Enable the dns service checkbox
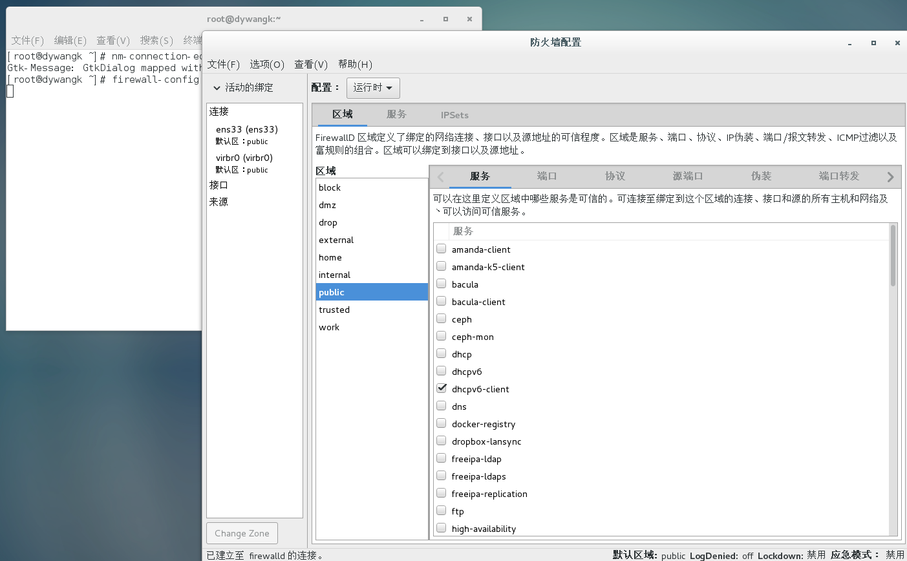This screenshot has width=907, height=561. pos(442,406)
